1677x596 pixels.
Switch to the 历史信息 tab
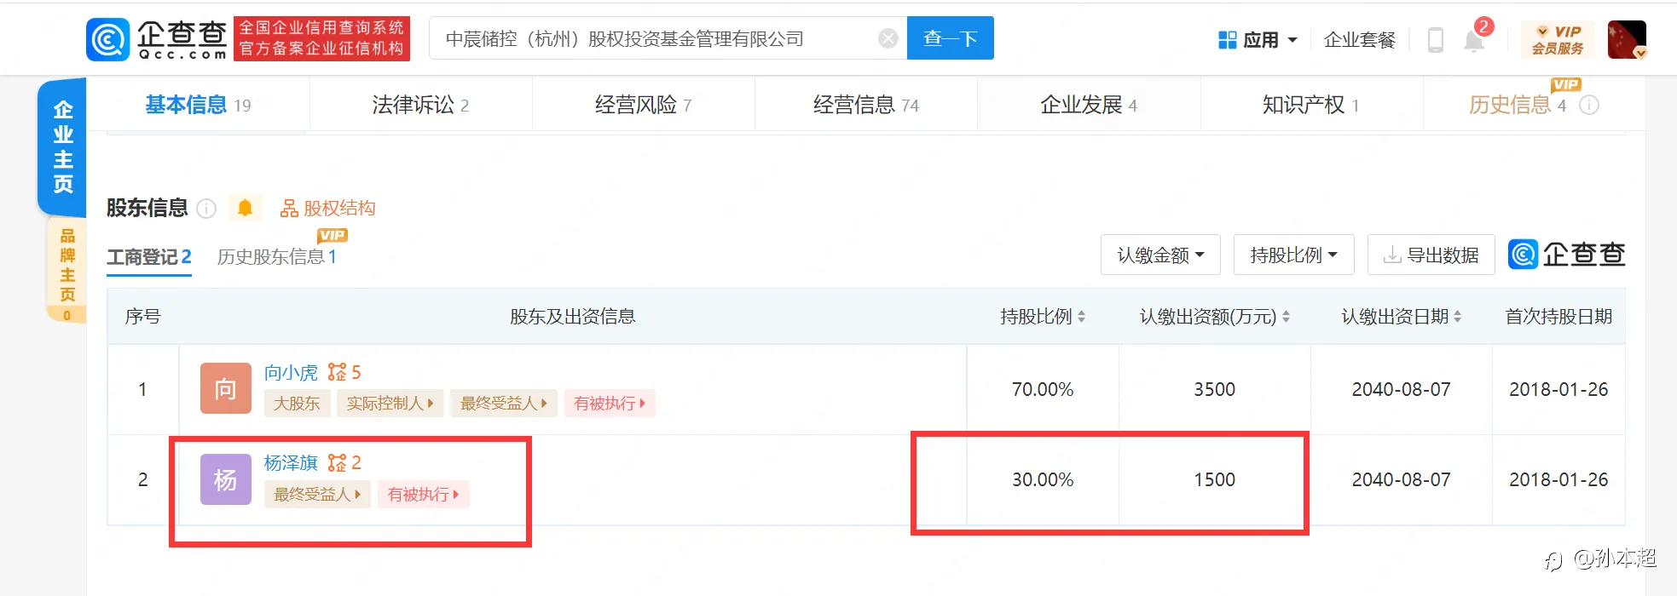pos(1517,105)
